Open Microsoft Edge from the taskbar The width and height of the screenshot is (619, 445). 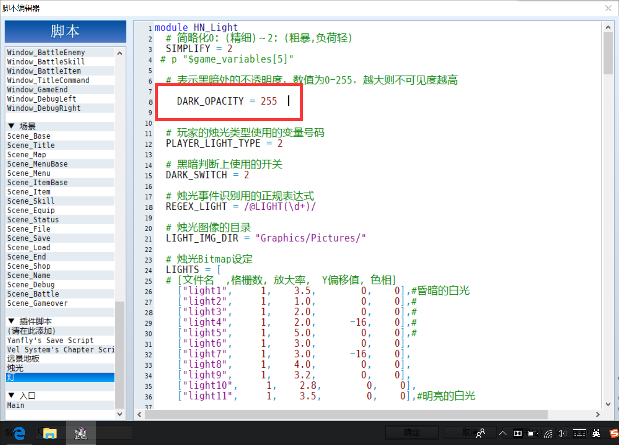(x=19, y=433)
